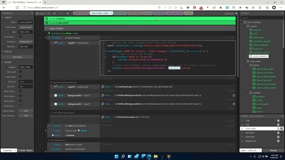Select LOGO_CREATOR layout in Project tree
Screen dimensions: 285x160
[259, 56]
